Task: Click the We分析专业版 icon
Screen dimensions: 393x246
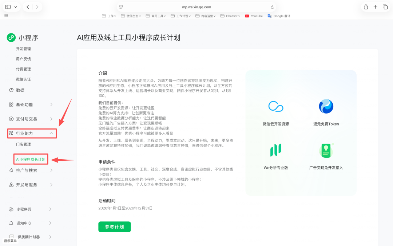Action: point(276,150)
